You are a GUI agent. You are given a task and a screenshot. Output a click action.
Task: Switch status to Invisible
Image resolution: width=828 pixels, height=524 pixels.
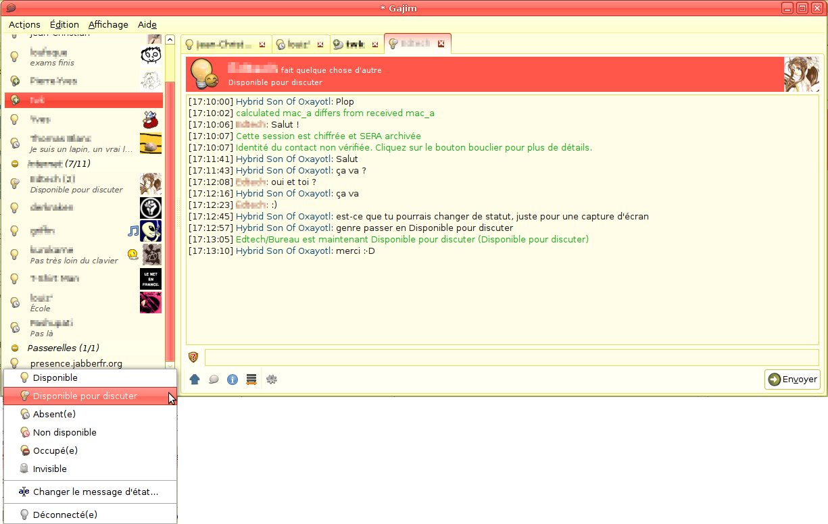click(x=90, y=469)
